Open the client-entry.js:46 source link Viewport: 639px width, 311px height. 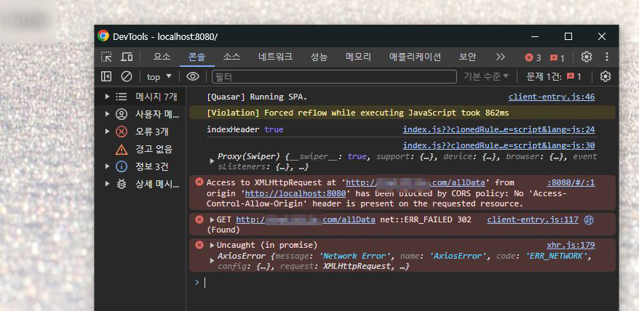[552, 97]
